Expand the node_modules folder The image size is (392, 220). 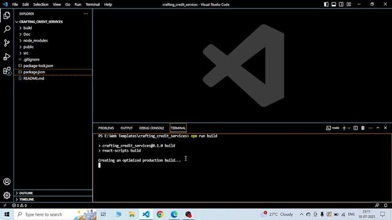53,40
